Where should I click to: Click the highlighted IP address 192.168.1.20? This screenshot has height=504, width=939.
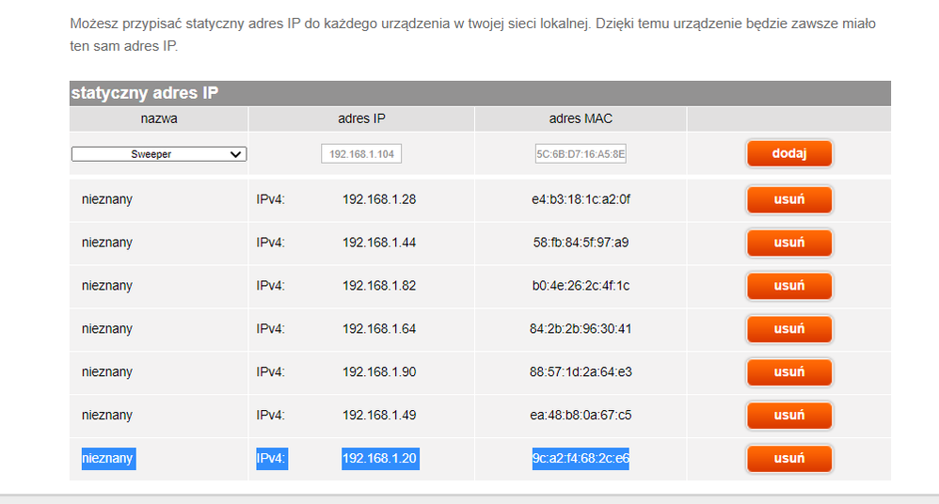click(x=379, y=459)
